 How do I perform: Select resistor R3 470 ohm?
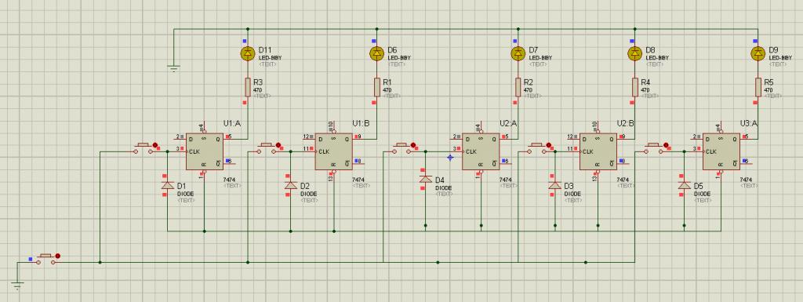click(x=248, y=88)
